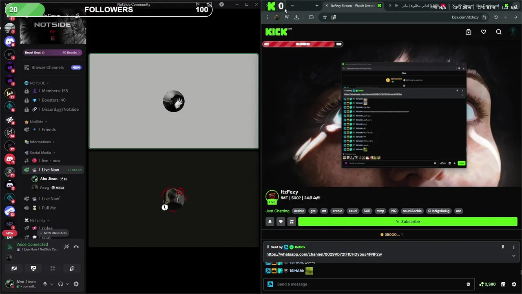Open microphone input options arrow
522x294 pixels.
pos(52,284)
